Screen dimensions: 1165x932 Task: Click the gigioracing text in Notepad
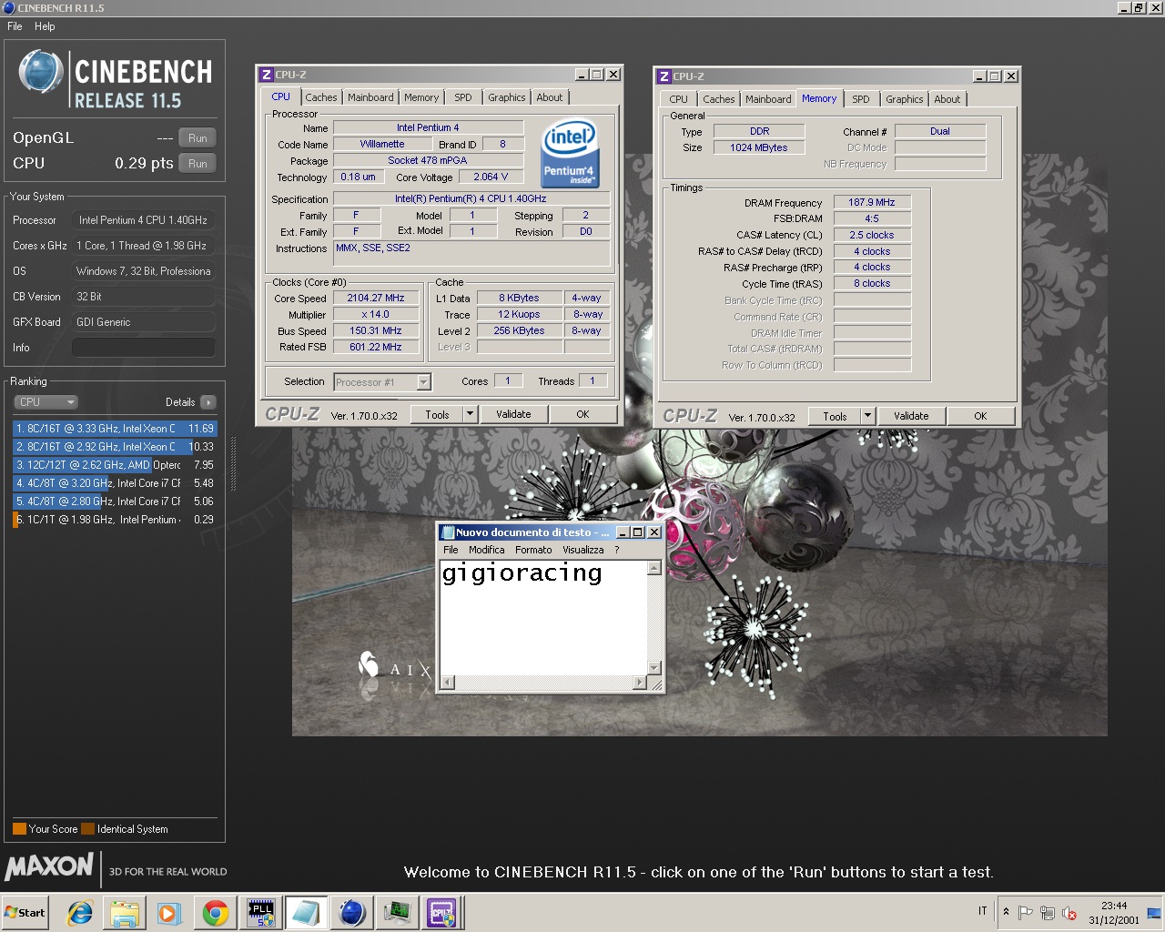coord(522,573)
